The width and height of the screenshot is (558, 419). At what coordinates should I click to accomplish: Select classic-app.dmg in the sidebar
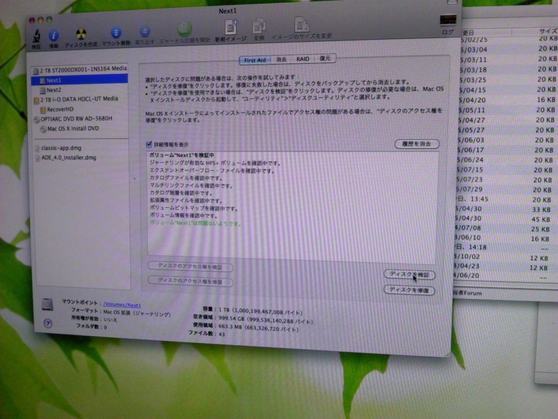coord(61,148)
